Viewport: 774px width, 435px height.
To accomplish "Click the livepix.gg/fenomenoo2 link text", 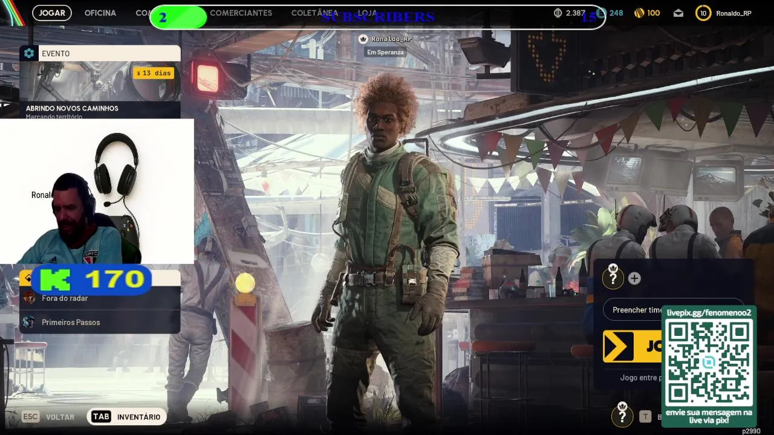I will pyautogui.click(x=709, y=312).
